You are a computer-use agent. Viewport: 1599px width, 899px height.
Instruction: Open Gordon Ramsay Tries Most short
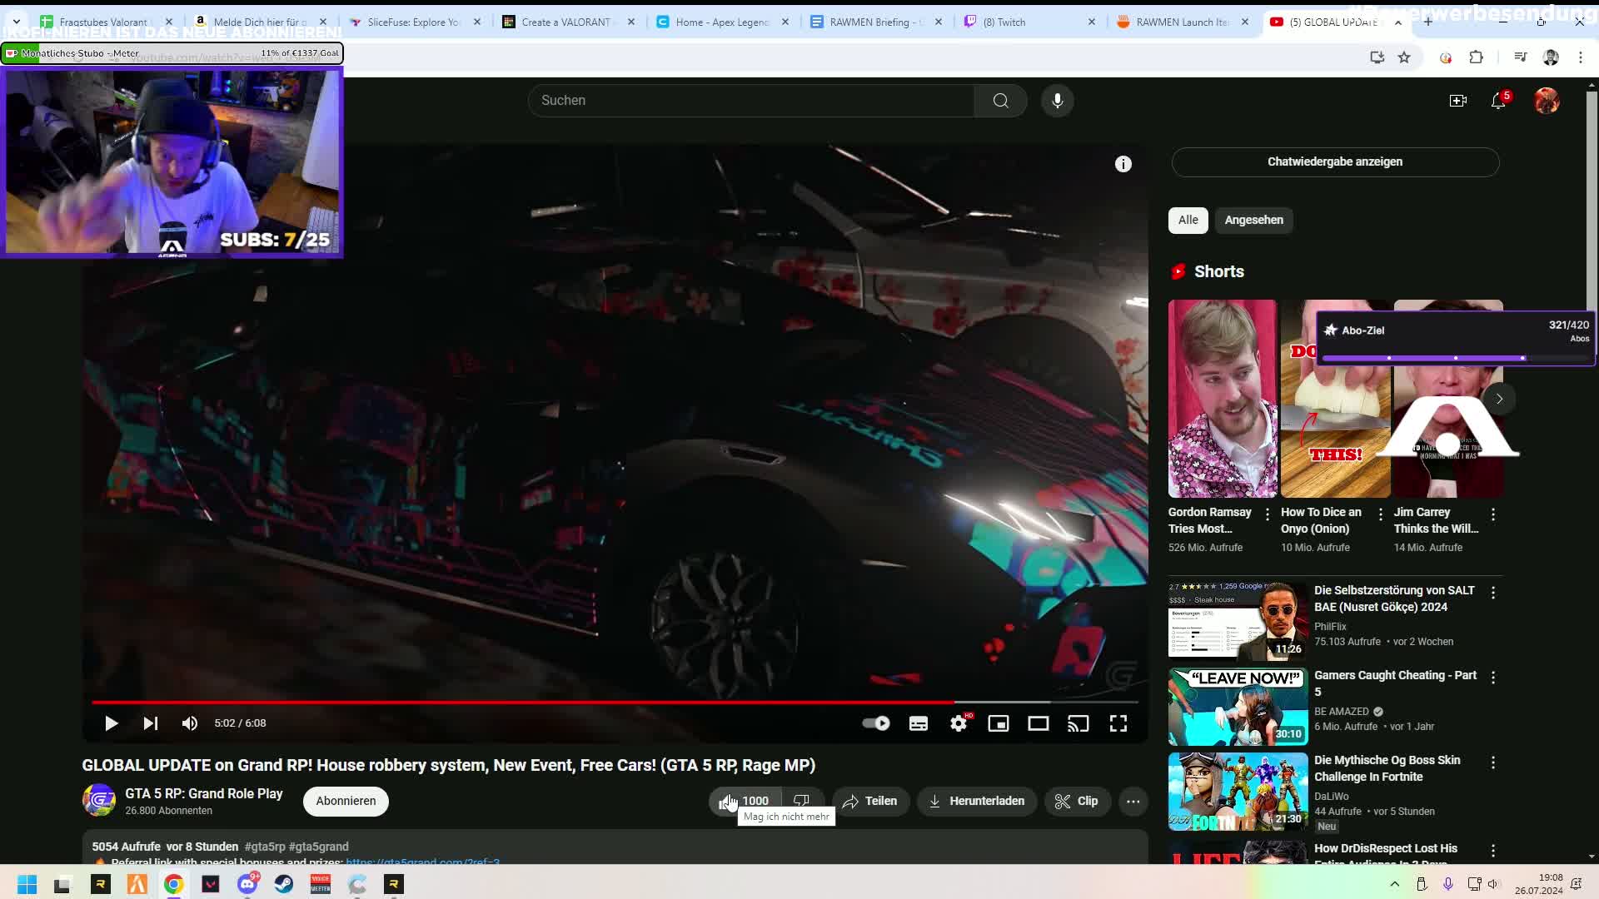click(x=1223, y=399)
